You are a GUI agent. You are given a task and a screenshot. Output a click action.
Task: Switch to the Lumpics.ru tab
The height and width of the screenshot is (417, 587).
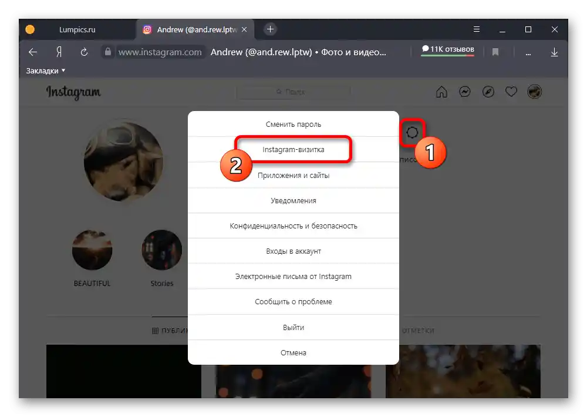tap(77, 29)
